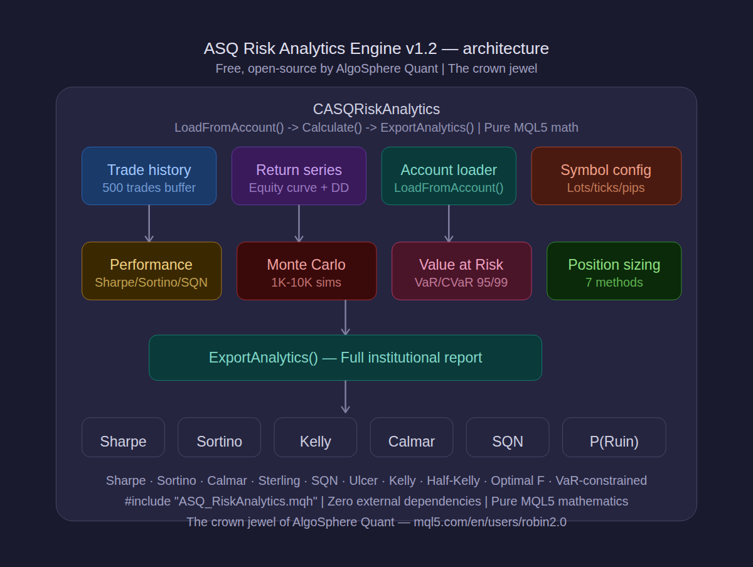This screenshot has height=567, width=753.
Task: Expand the arrow below ExportAnalytics report
Action: (346, 397)
